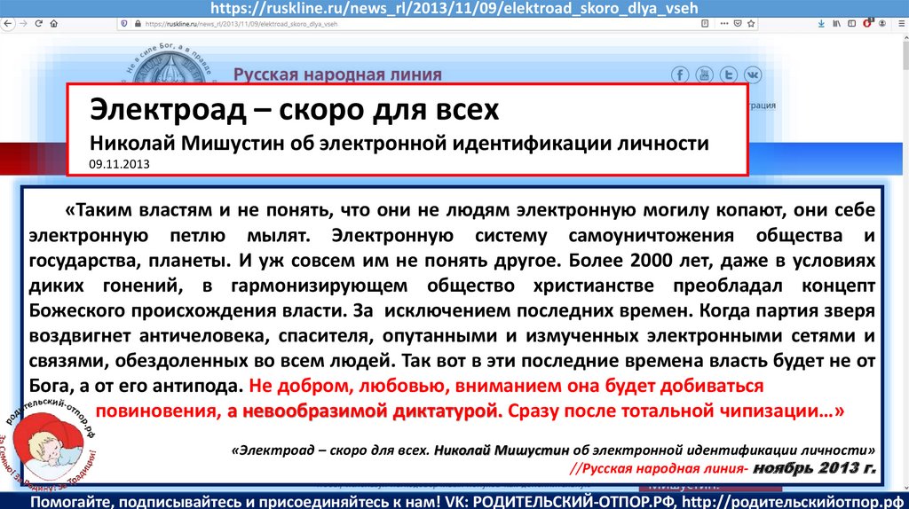Image resolution: width=909 pixels, height=509 pixels.
Task: Toggle the sidebar view icon
Action: tap(851, 24)
